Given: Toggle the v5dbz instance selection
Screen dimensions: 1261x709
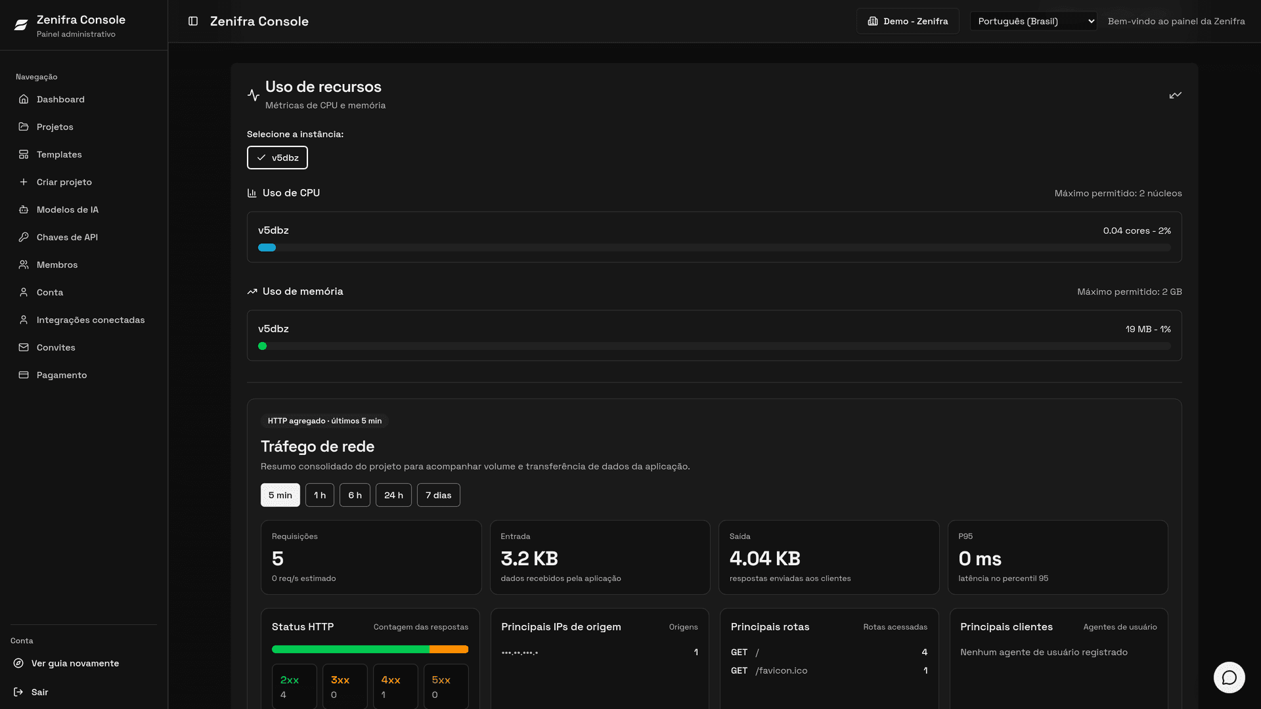Looking at the screenshot, I should (x=277, y=158).
